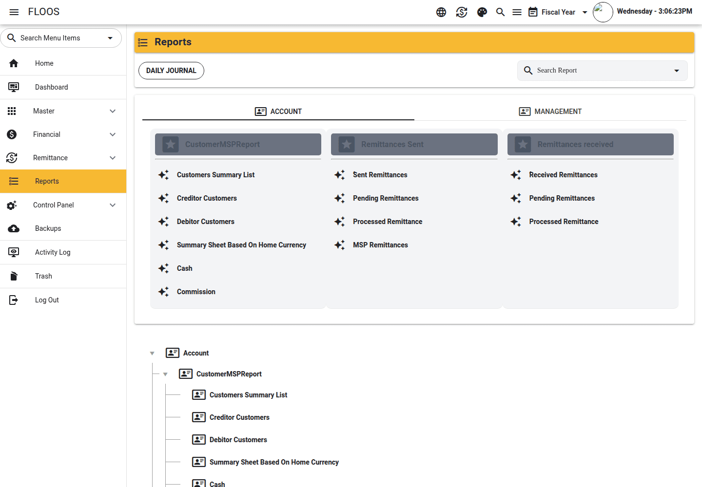Open Processed Remittance under Remittances received

pyautogui.click(x=564, y=222)
